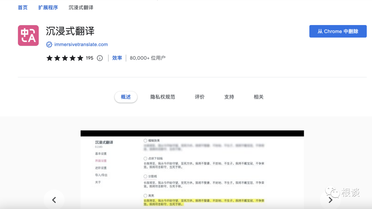Click the five-star rating display

(x=65, y=58)
